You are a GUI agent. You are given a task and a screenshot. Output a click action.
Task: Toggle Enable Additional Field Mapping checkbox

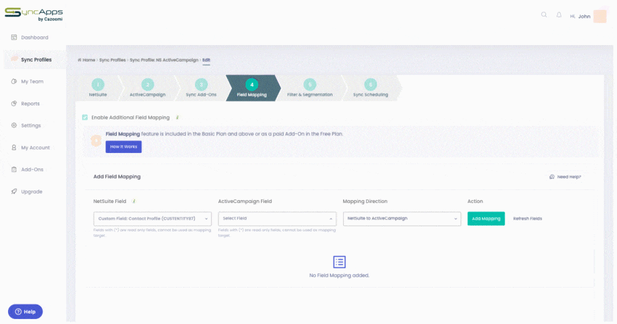coord(85,117)
